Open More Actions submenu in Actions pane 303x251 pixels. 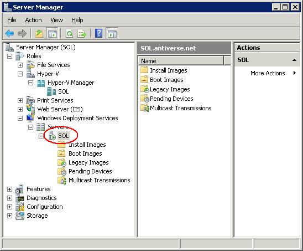pyautogui.click(x=273, y=73)
